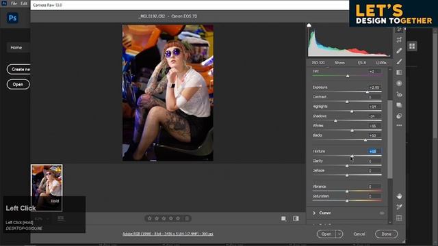Toggle shadow clipping warning on histogram

[x=309, y=25]
